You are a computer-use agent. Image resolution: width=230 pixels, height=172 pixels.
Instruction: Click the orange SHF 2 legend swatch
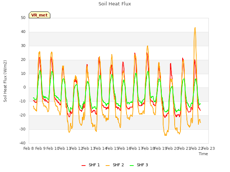[x=107, y=165]
